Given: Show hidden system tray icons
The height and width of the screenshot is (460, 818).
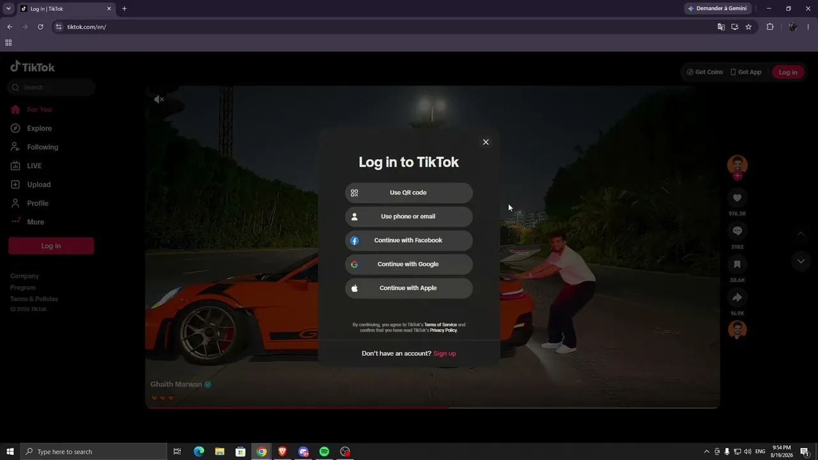Looking at the screenshot, I should 706,452.
